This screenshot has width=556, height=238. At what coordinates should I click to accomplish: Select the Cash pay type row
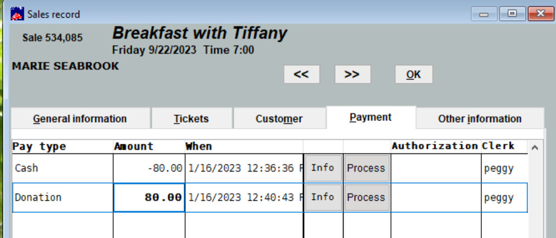[270, 168]
